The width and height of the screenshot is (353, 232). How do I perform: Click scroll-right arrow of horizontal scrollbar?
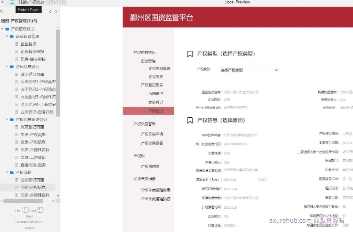pyautogui.click(x=53, y=201)
